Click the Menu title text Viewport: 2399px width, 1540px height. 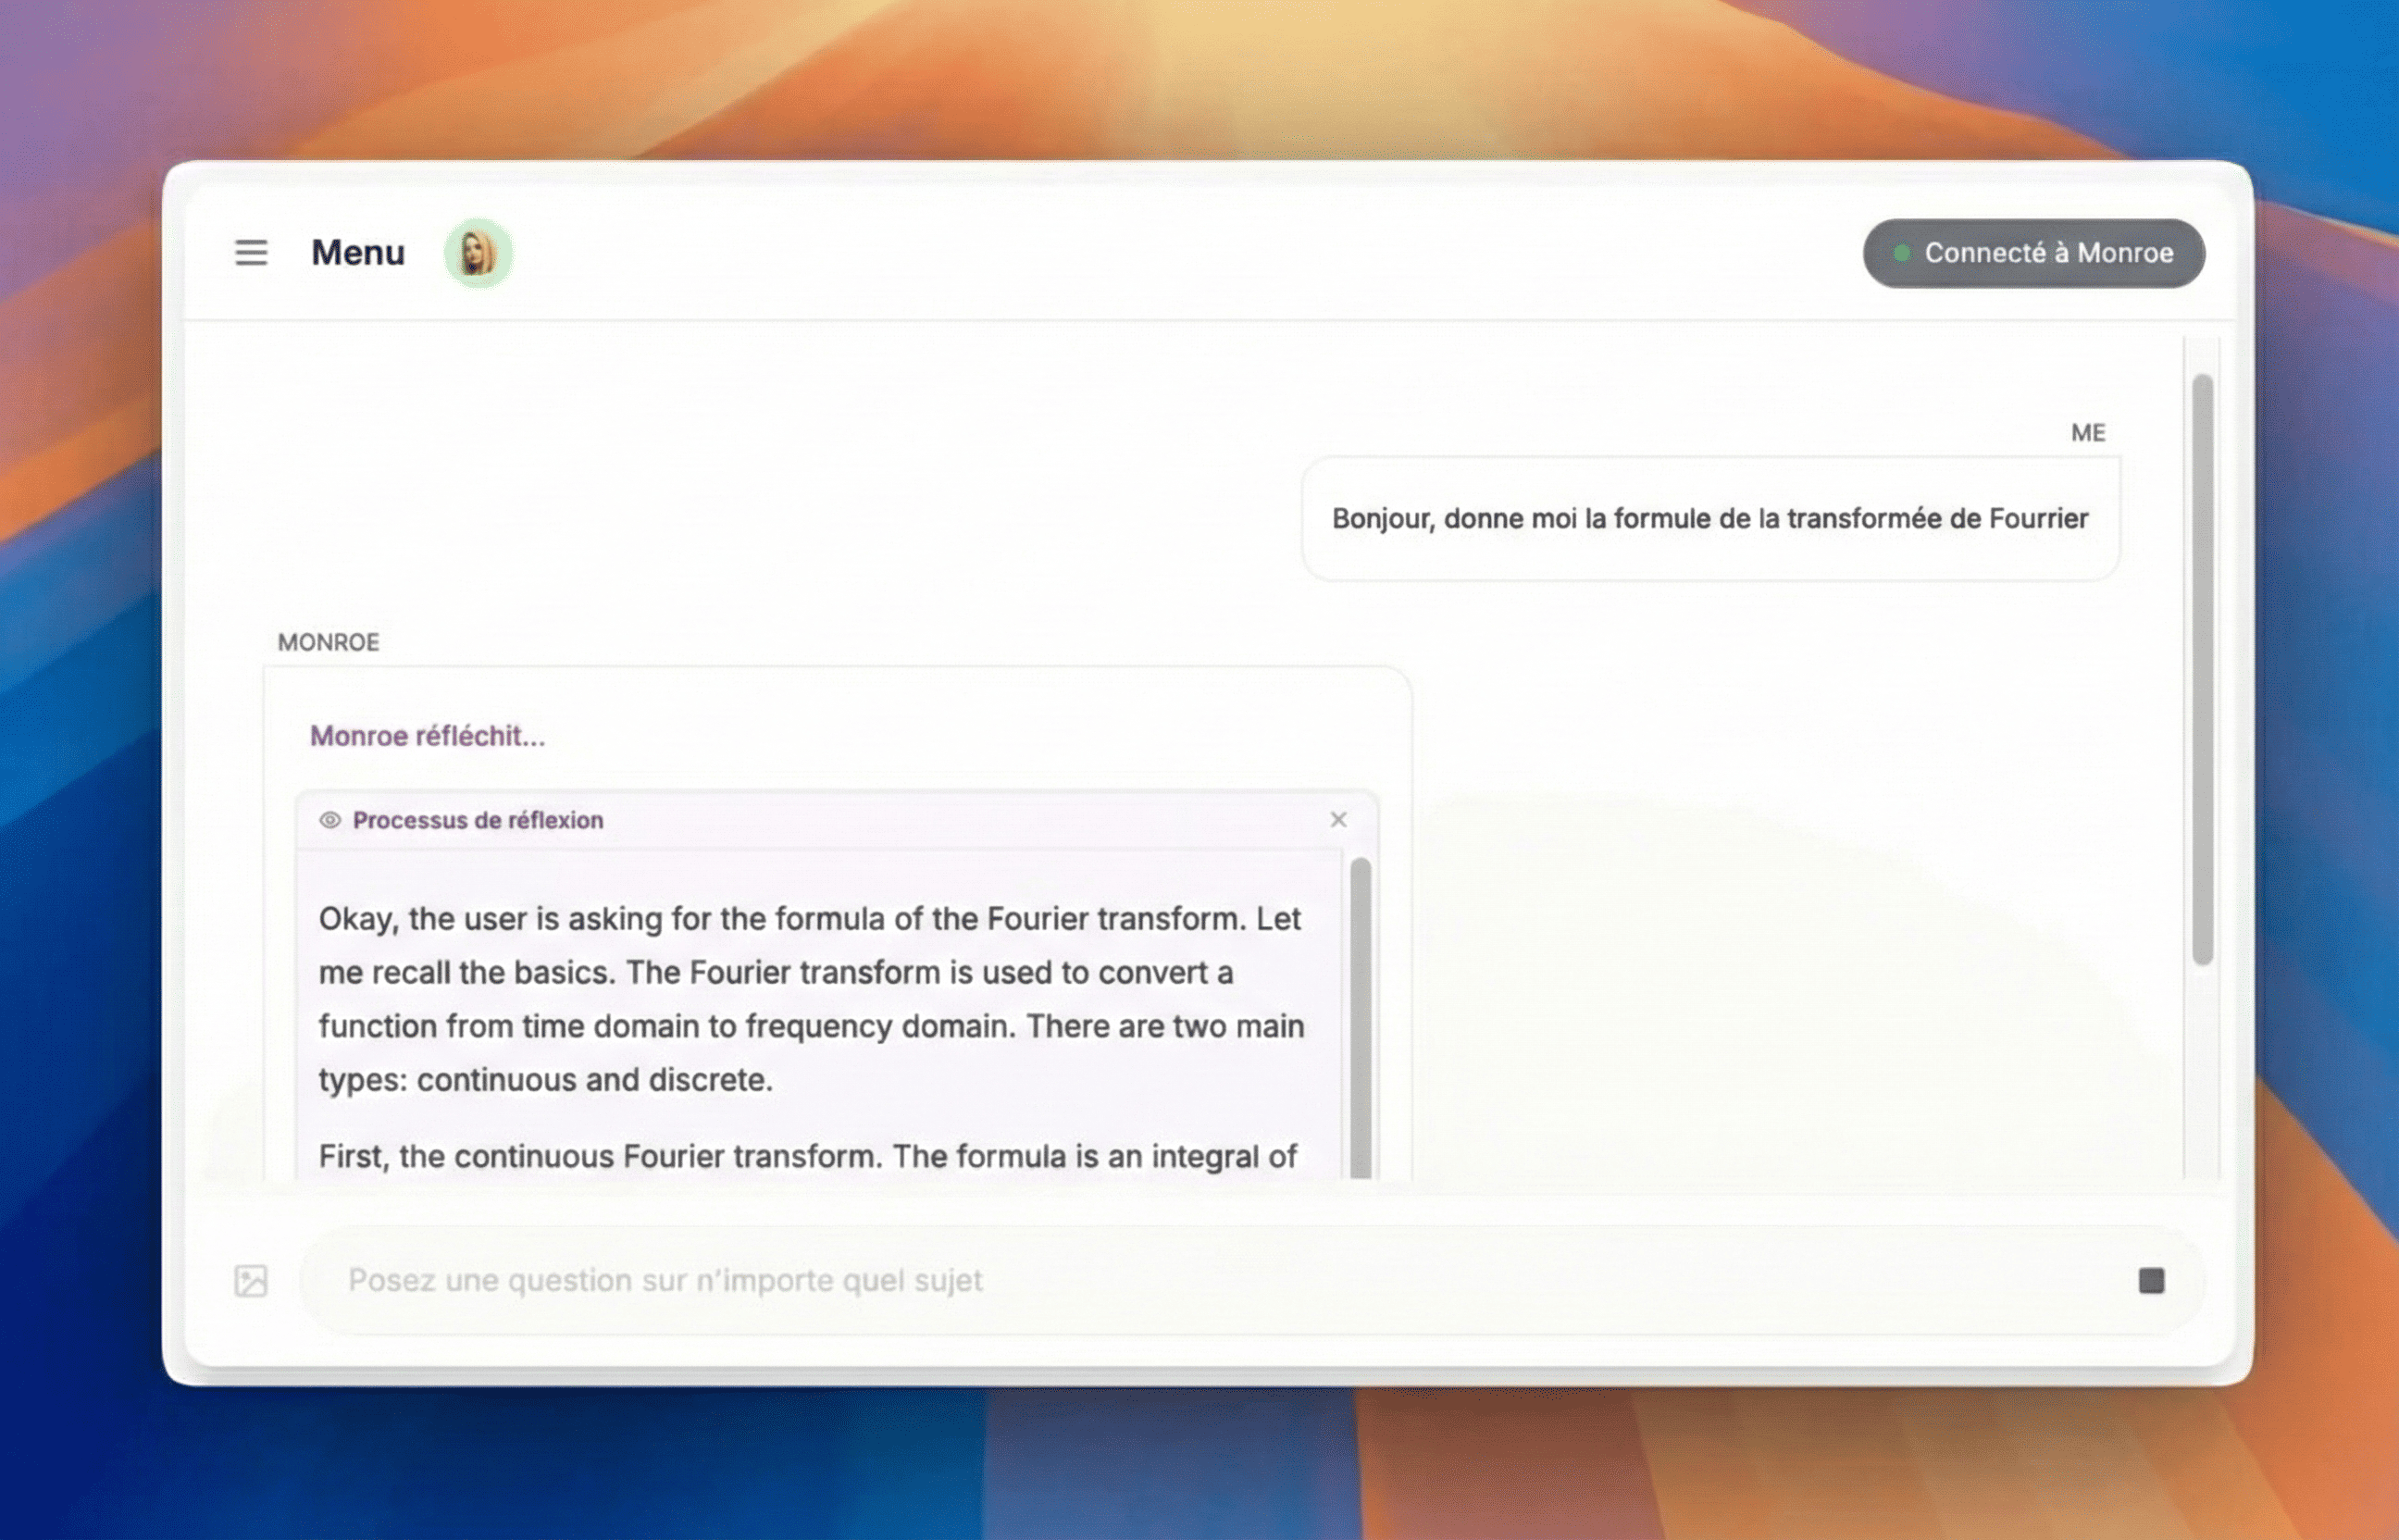pyautogui.click(x=358, y=252)
